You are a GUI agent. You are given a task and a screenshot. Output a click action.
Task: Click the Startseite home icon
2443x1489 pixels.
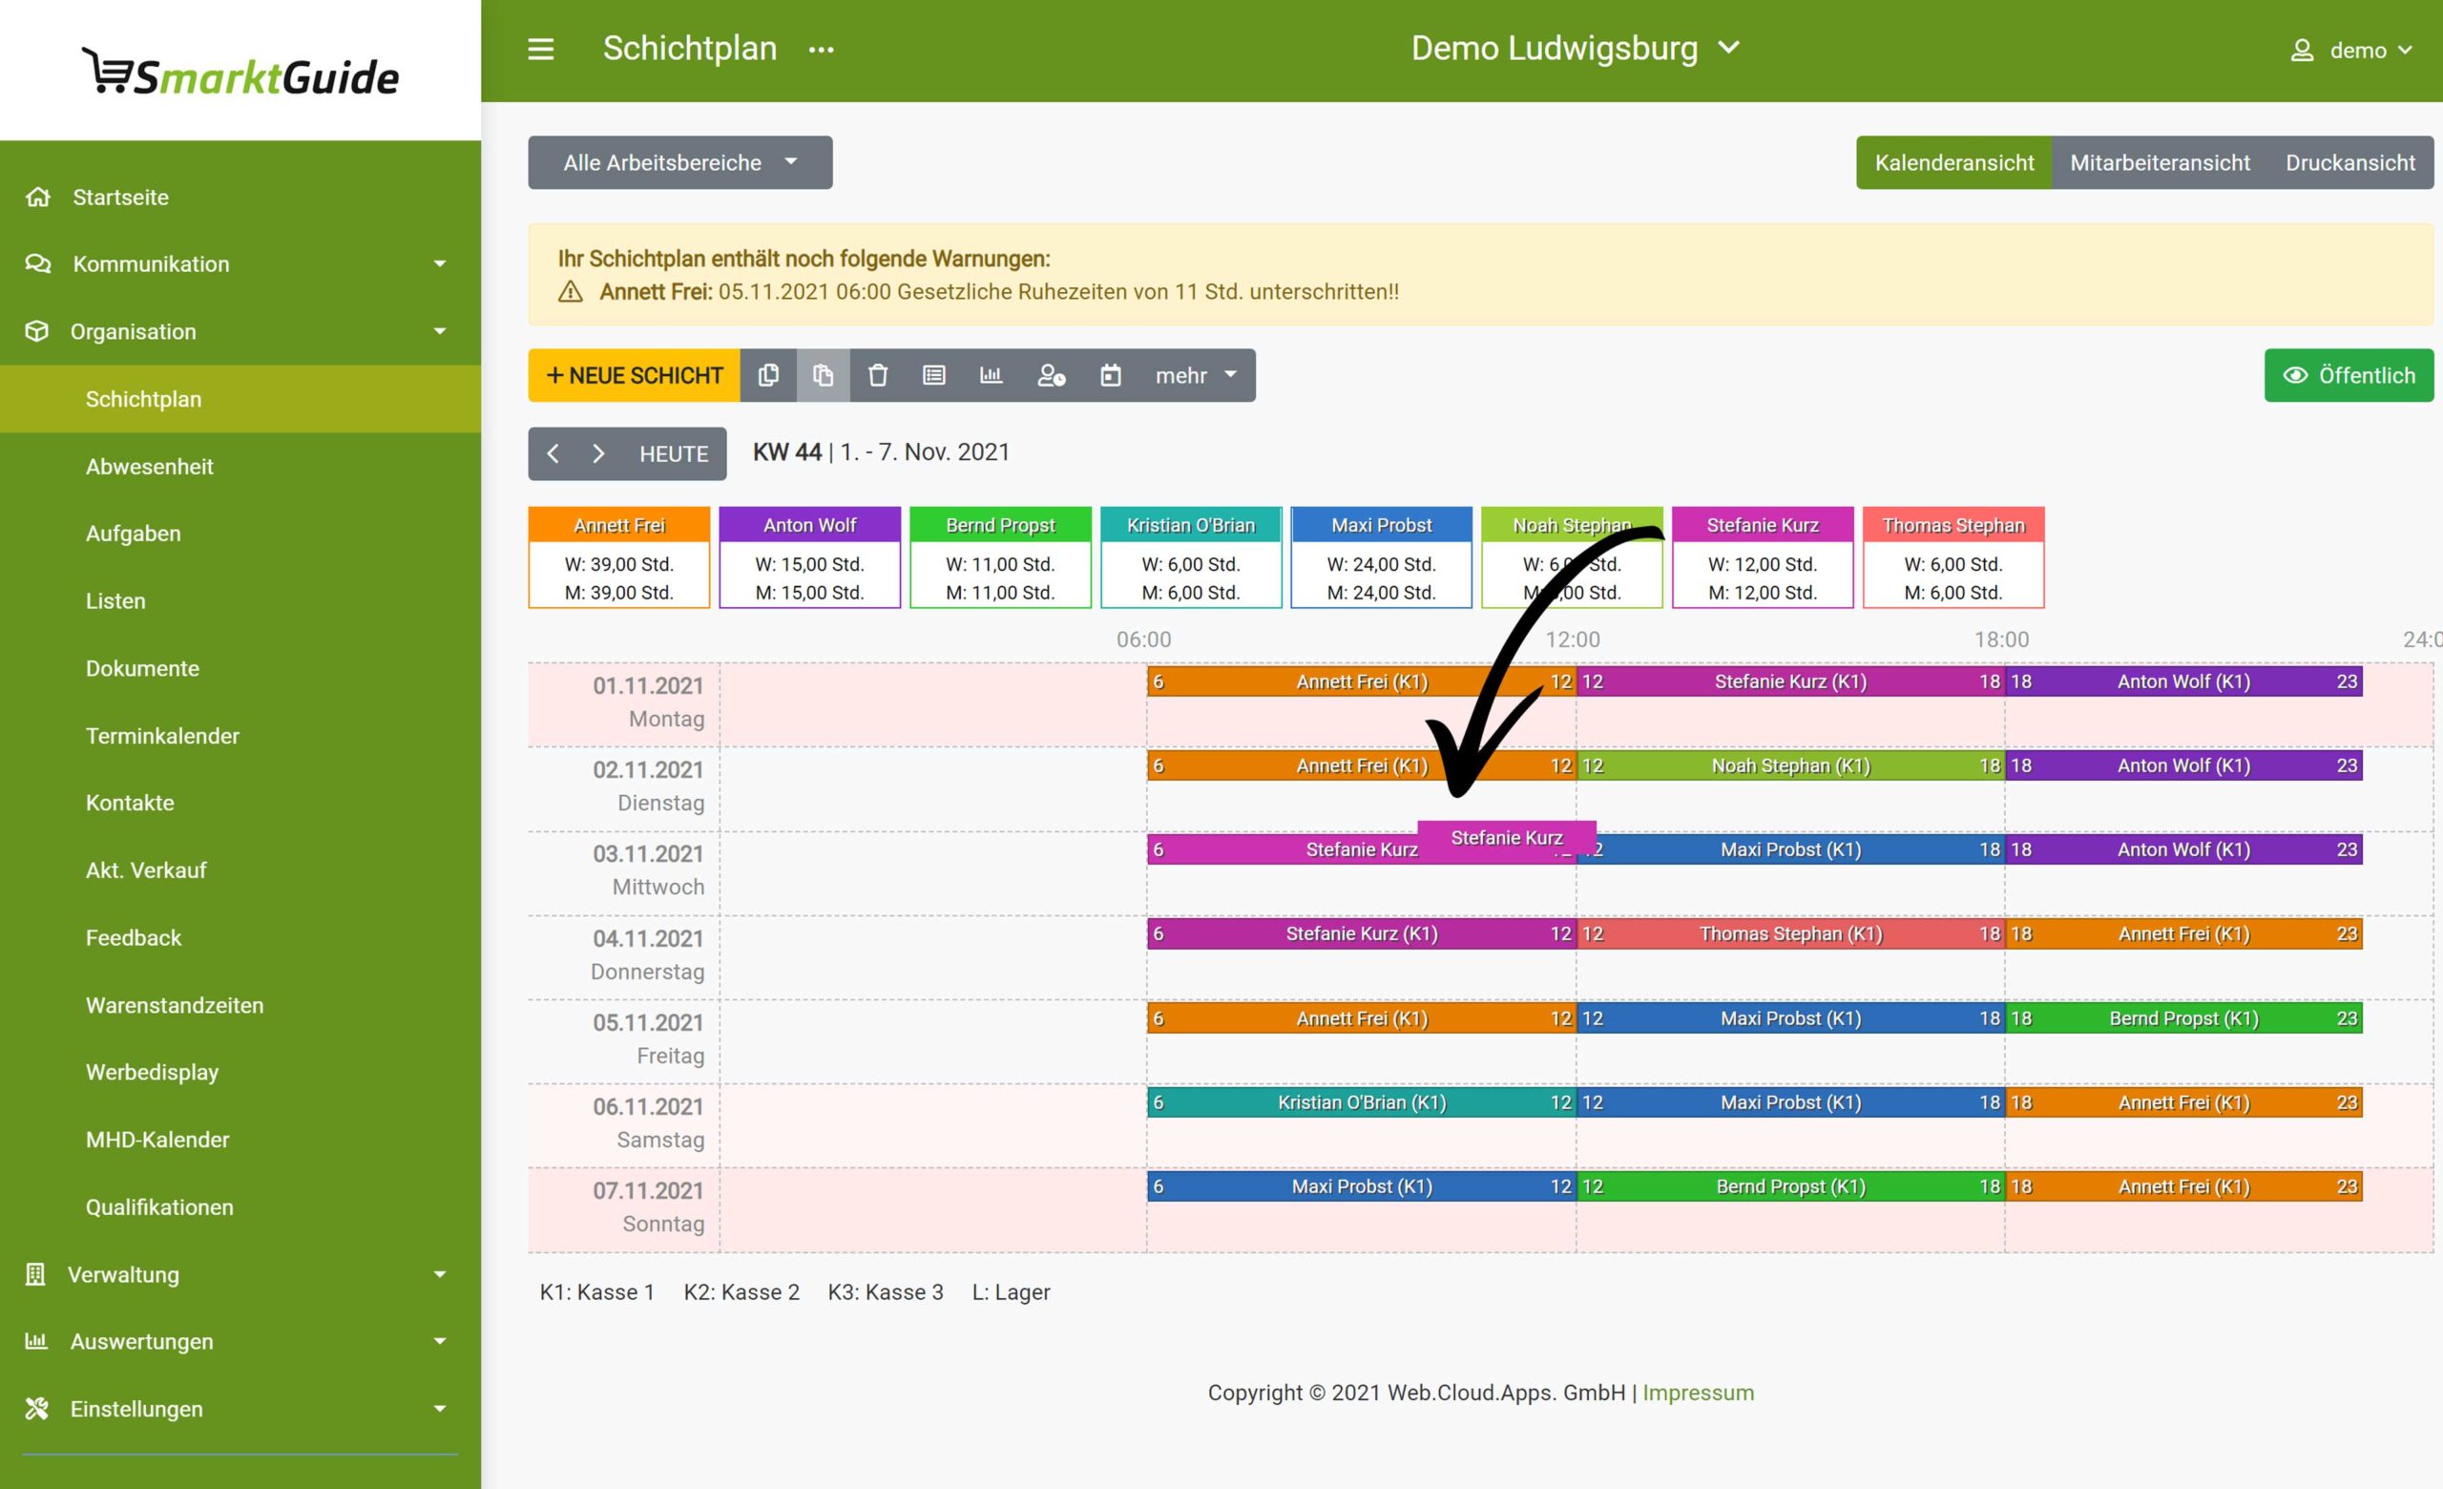click(37, 198)
